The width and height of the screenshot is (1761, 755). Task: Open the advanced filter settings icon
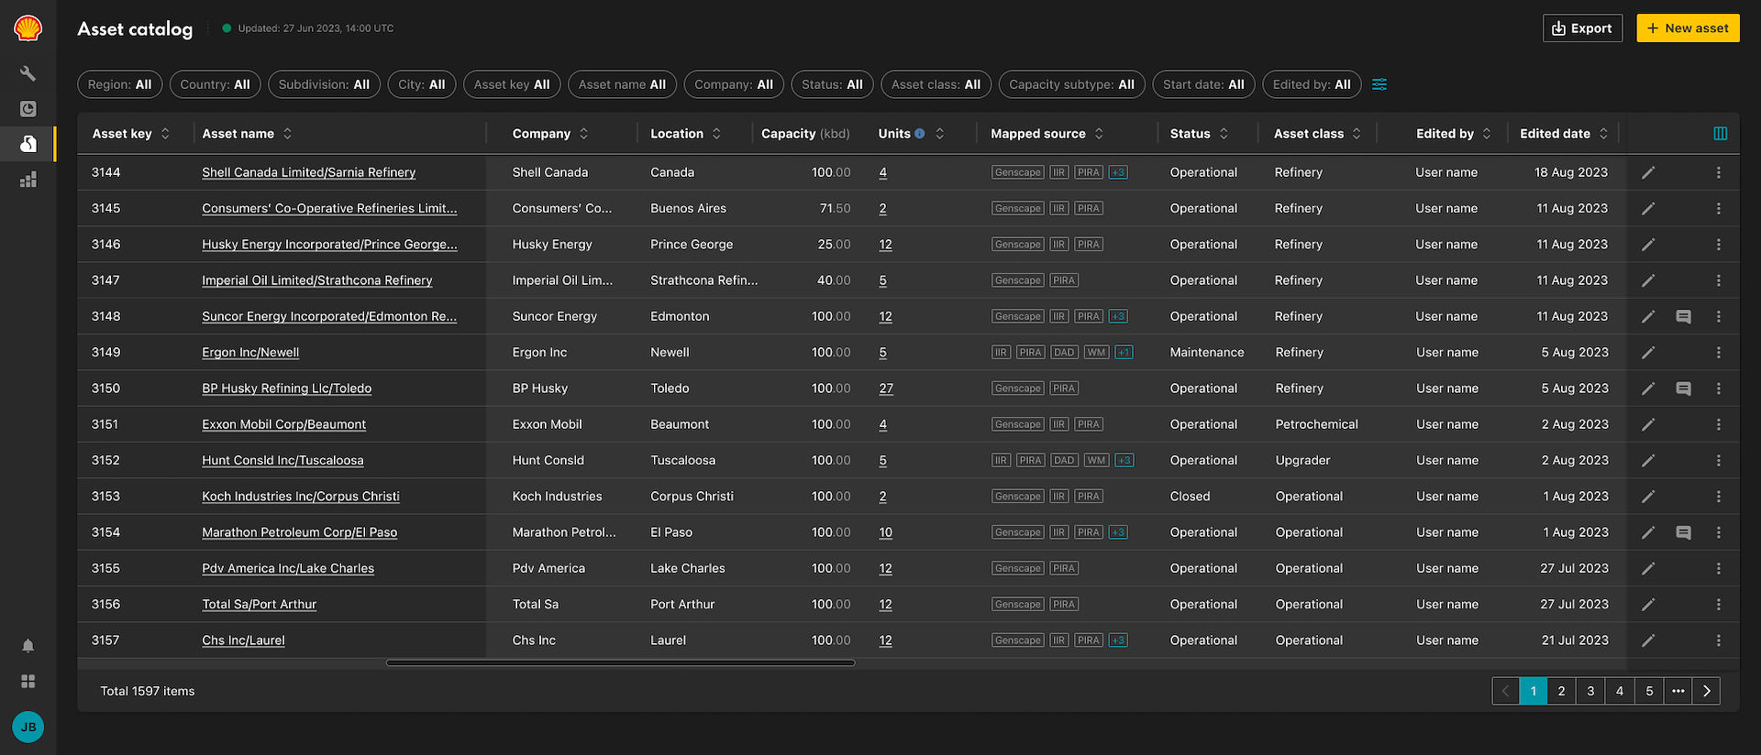(x=1379, y=84)
